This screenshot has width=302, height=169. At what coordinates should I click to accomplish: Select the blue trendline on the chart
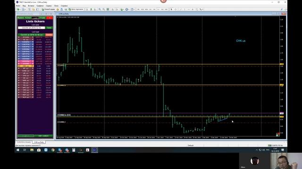tap(222, 120)
